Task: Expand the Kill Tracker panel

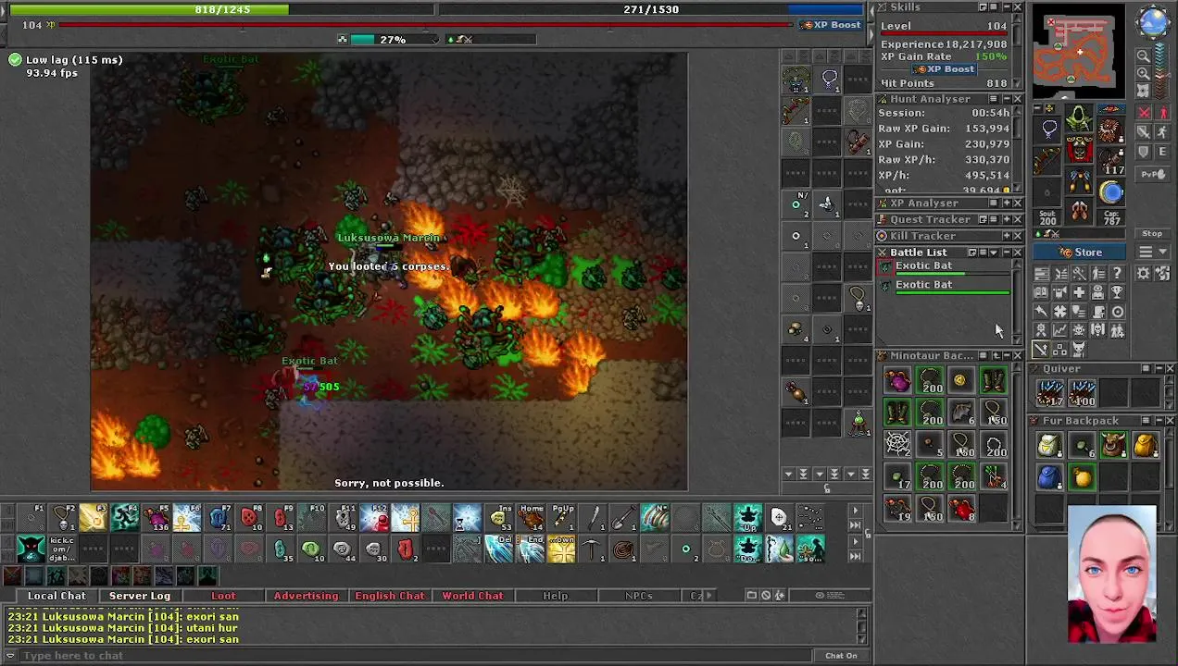Action: (x=1007, y=236)
